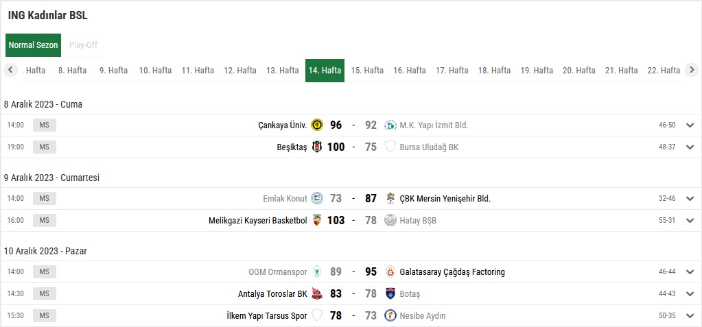Click the Emlak Konut team logo
702x327 pixels.
point(316,198)
